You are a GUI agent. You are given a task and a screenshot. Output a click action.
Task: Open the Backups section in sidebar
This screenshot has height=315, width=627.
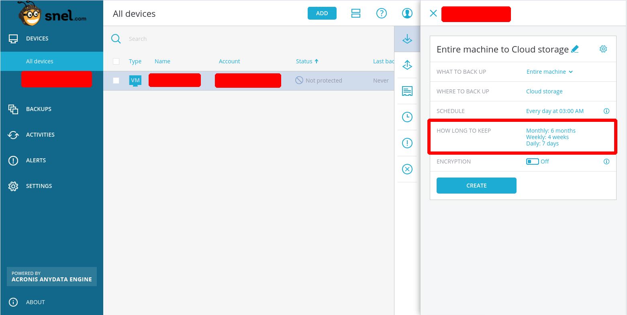39,109
